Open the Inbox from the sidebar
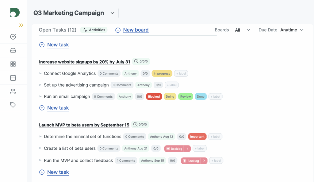 [x=13, y=50]
